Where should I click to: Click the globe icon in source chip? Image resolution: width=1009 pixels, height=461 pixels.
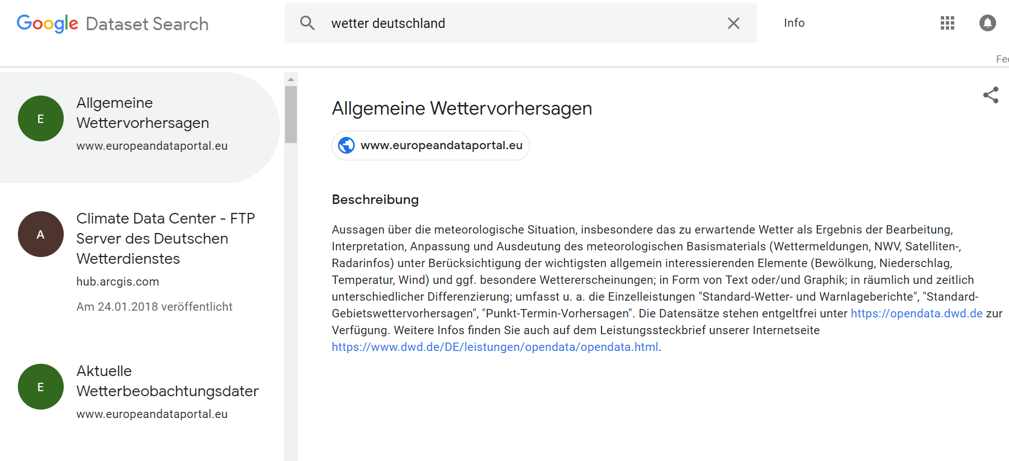[347, 145]
